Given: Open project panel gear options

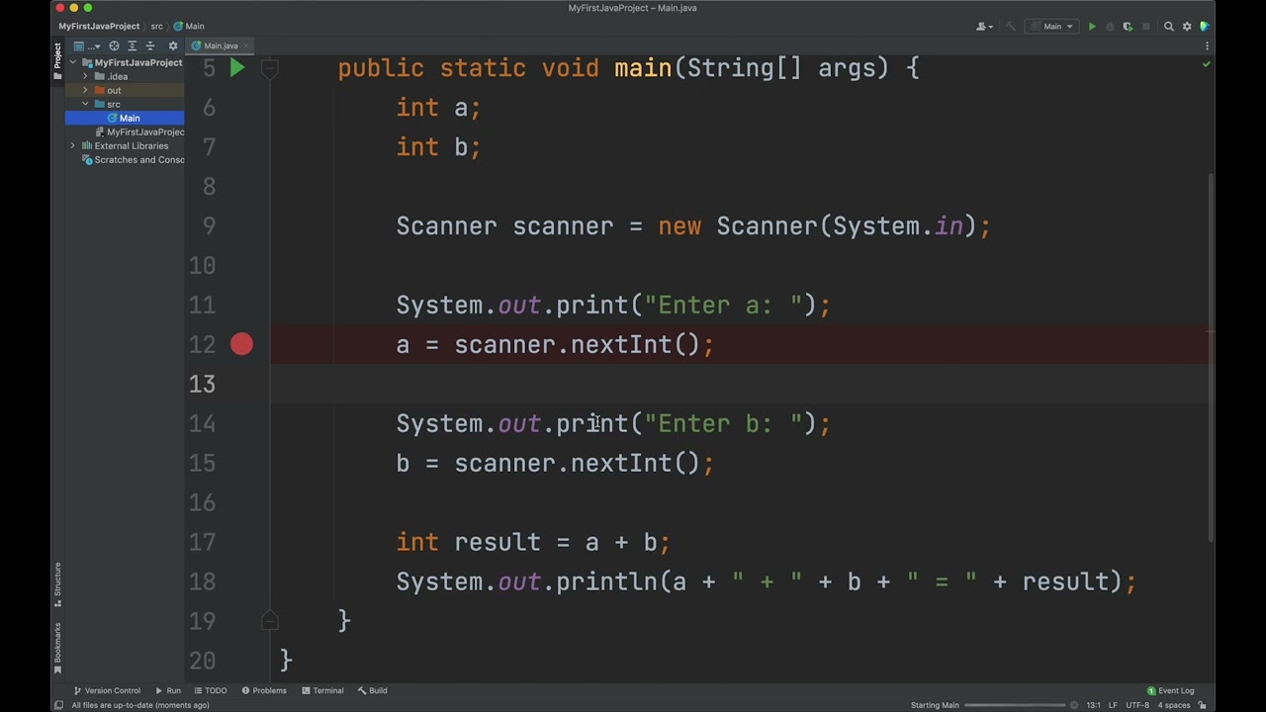Looking at the screenshot, I should tap(173, 45).
